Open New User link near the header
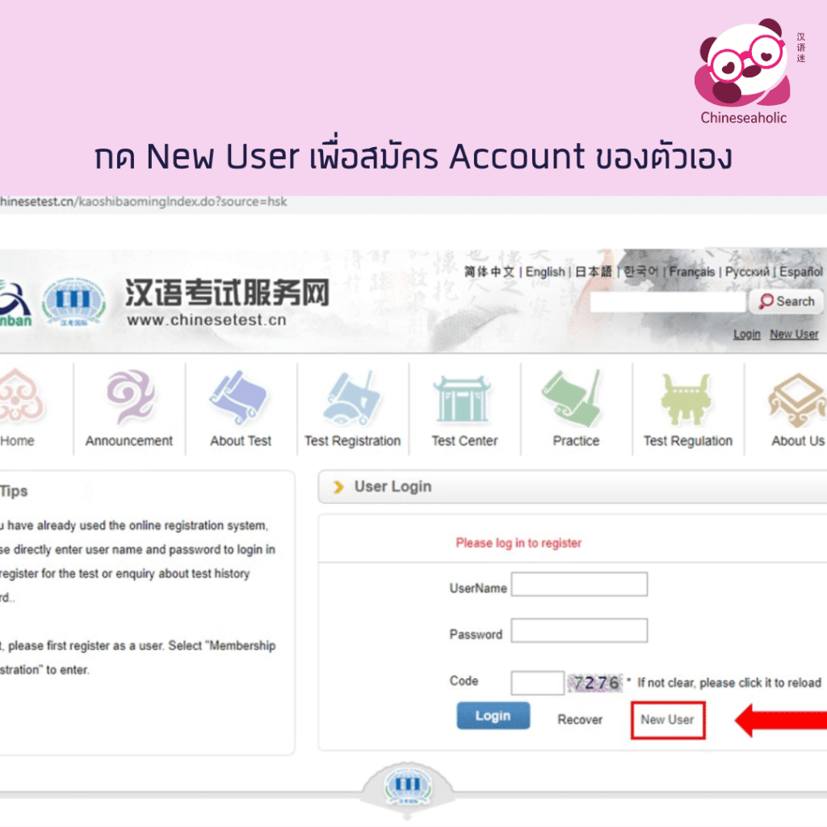The height and width of the screenshot is (827, 827). pos(794,334)
